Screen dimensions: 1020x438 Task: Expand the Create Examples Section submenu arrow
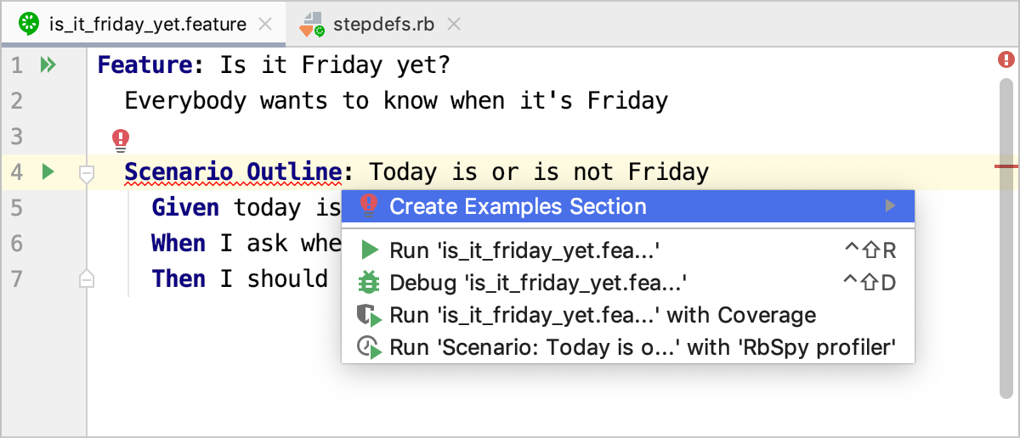tap(890, 206)
